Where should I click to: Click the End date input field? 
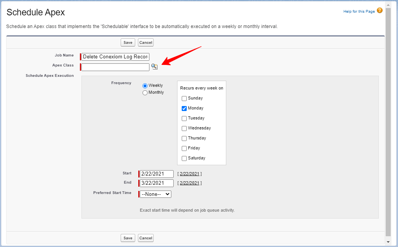156,183
